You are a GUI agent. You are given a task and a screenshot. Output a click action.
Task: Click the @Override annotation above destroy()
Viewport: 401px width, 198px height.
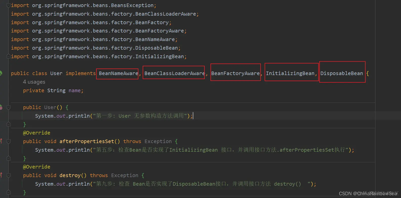(37, 167)
